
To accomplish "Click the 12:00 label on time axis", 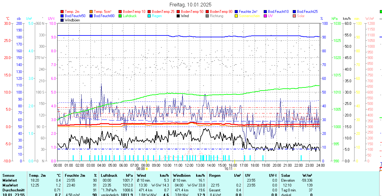I will [189, 165].
